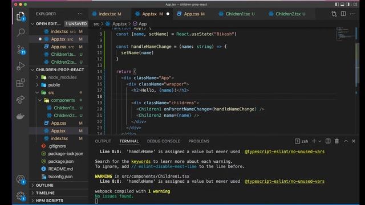This screenshot has width=365, height=205.
Task: Click the terminal prompt cursor line
Action: tap(96, 201)
